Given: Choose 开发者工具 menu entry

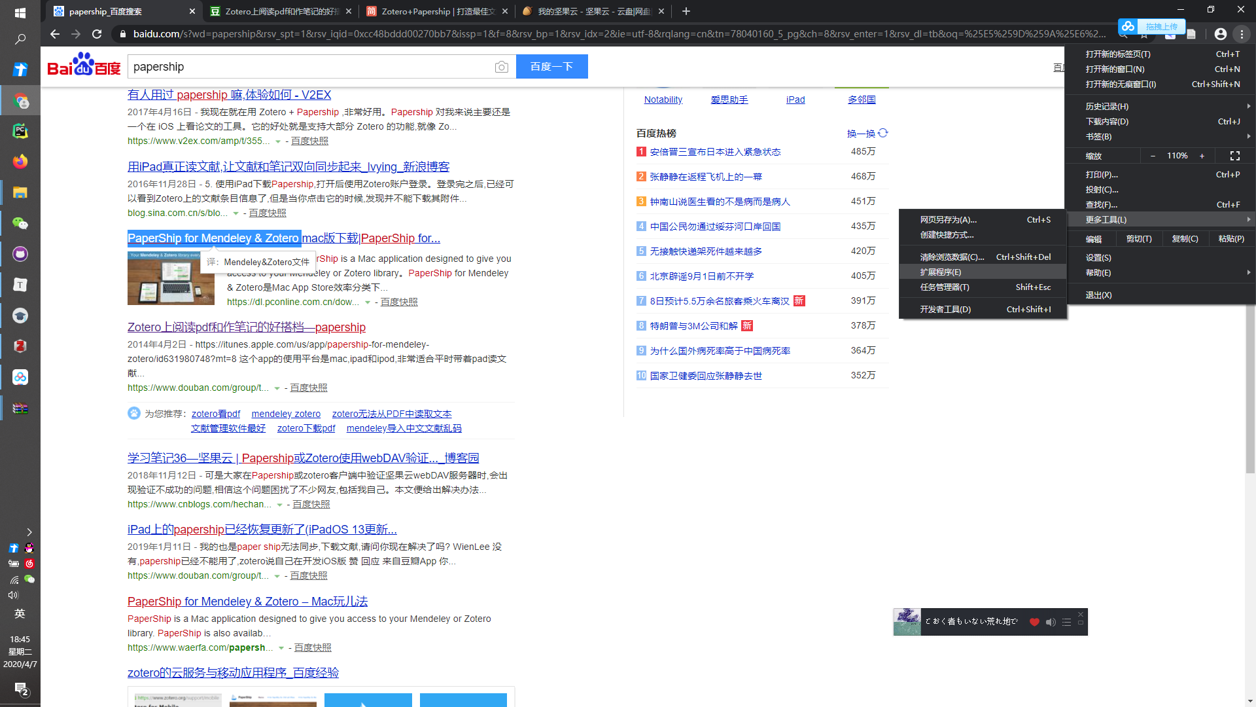Looking at the screenshot, I should tap(945, 309).
